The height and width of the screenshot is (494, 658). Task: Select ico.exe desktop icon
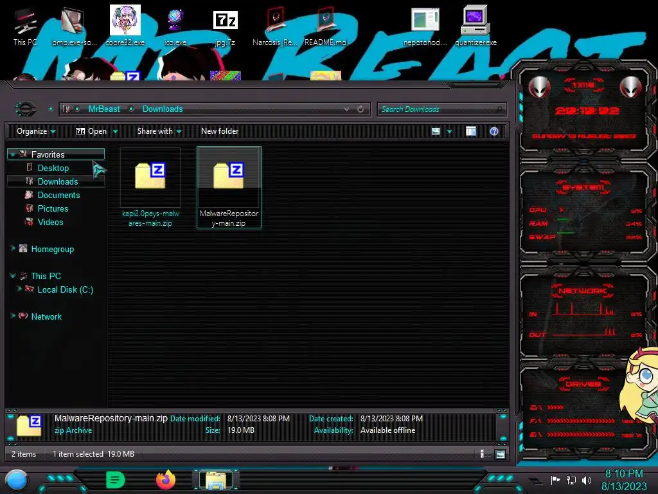[x=175, y=27]
